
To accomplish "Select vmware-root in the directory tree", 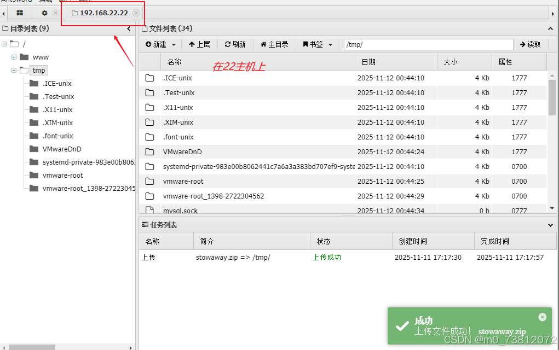I will pyautogui.click(x=63, y=175).
